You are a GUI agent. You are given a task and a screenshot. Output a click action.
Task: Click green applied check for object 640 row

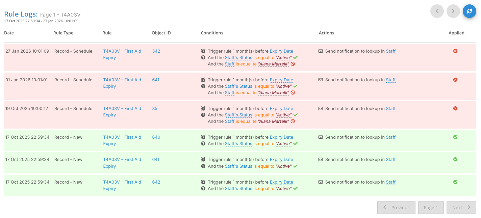455,137
